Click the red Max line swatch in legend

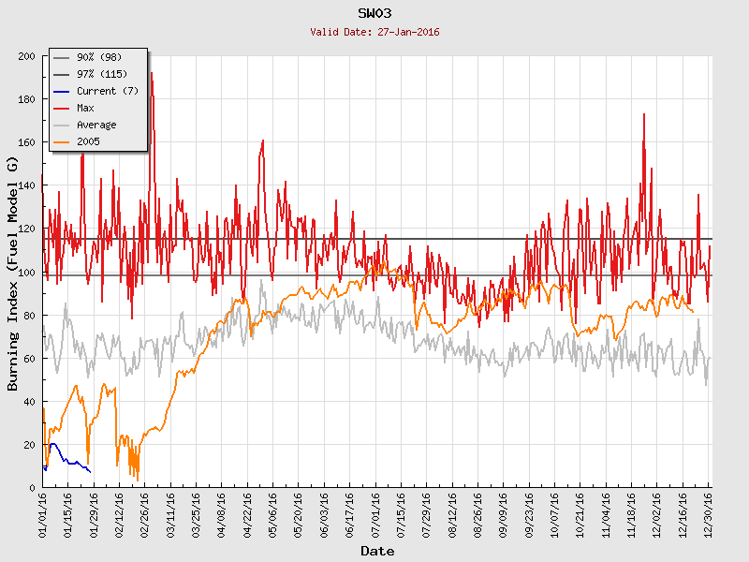[63, 108]
